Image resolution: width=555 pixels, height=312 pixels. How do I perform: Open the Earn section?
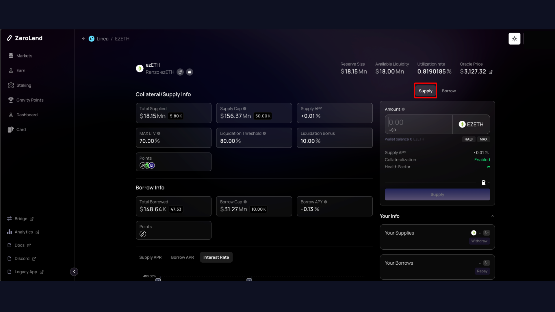[x=21, y=70]
